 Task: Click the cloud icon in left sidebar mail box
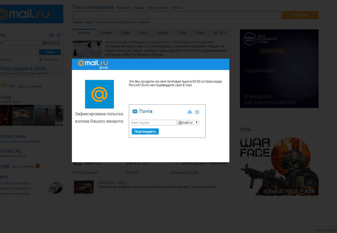(51, 35)
